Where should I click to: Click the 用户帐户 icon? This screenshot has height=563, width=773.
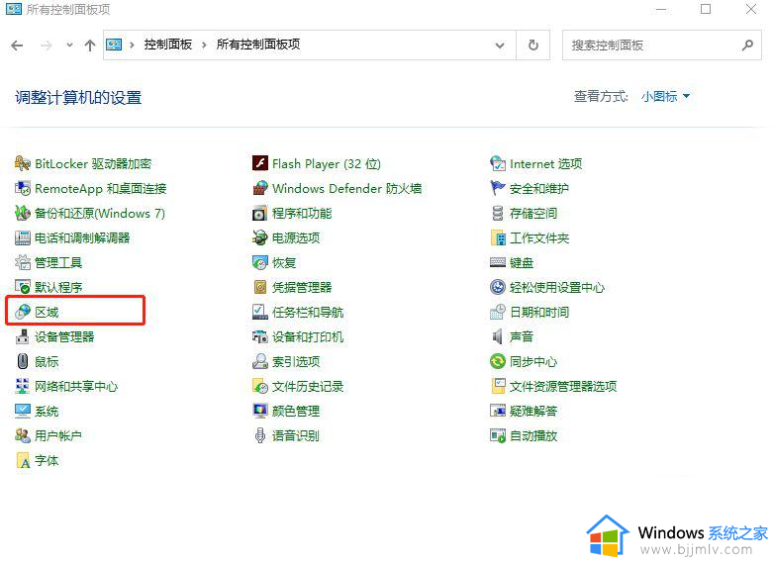(x=23, y=435)
